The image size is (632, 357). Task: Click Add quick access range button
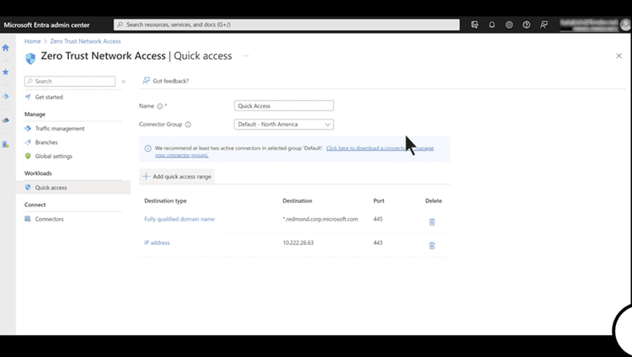[x=177, y=177]
